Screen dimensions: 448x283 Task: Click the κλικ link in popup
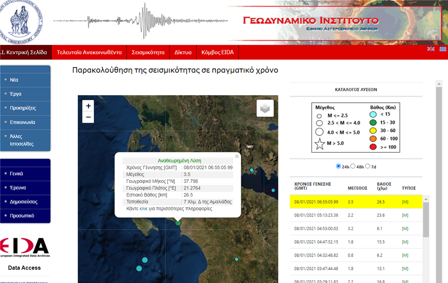tap(143, 209)
